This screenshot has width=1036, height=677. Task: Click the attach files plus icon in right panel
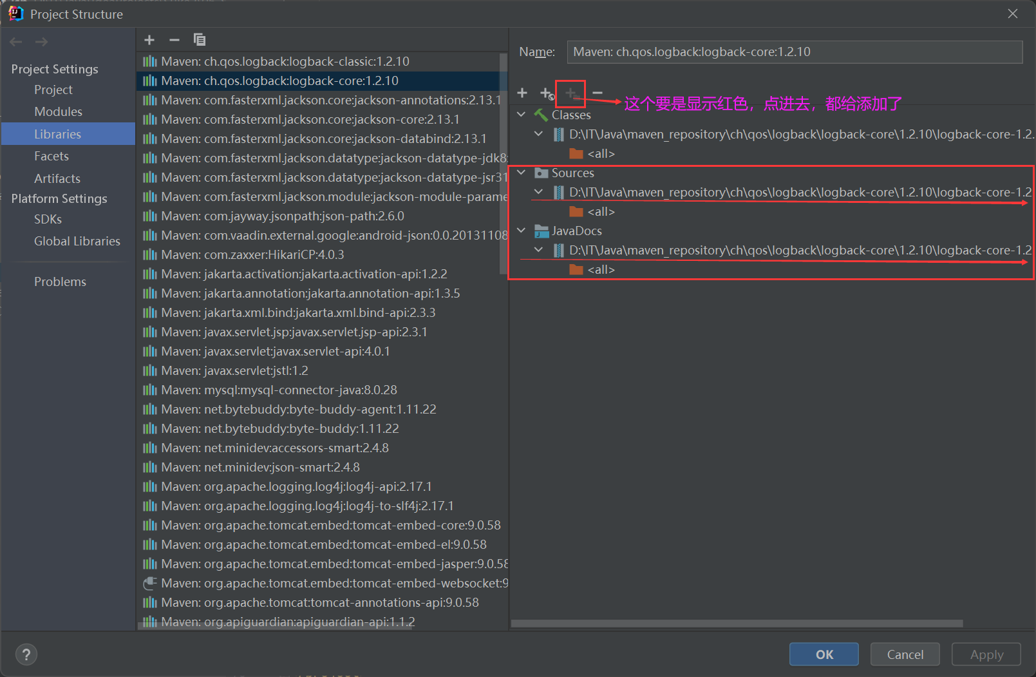click(x=570, y=93)
